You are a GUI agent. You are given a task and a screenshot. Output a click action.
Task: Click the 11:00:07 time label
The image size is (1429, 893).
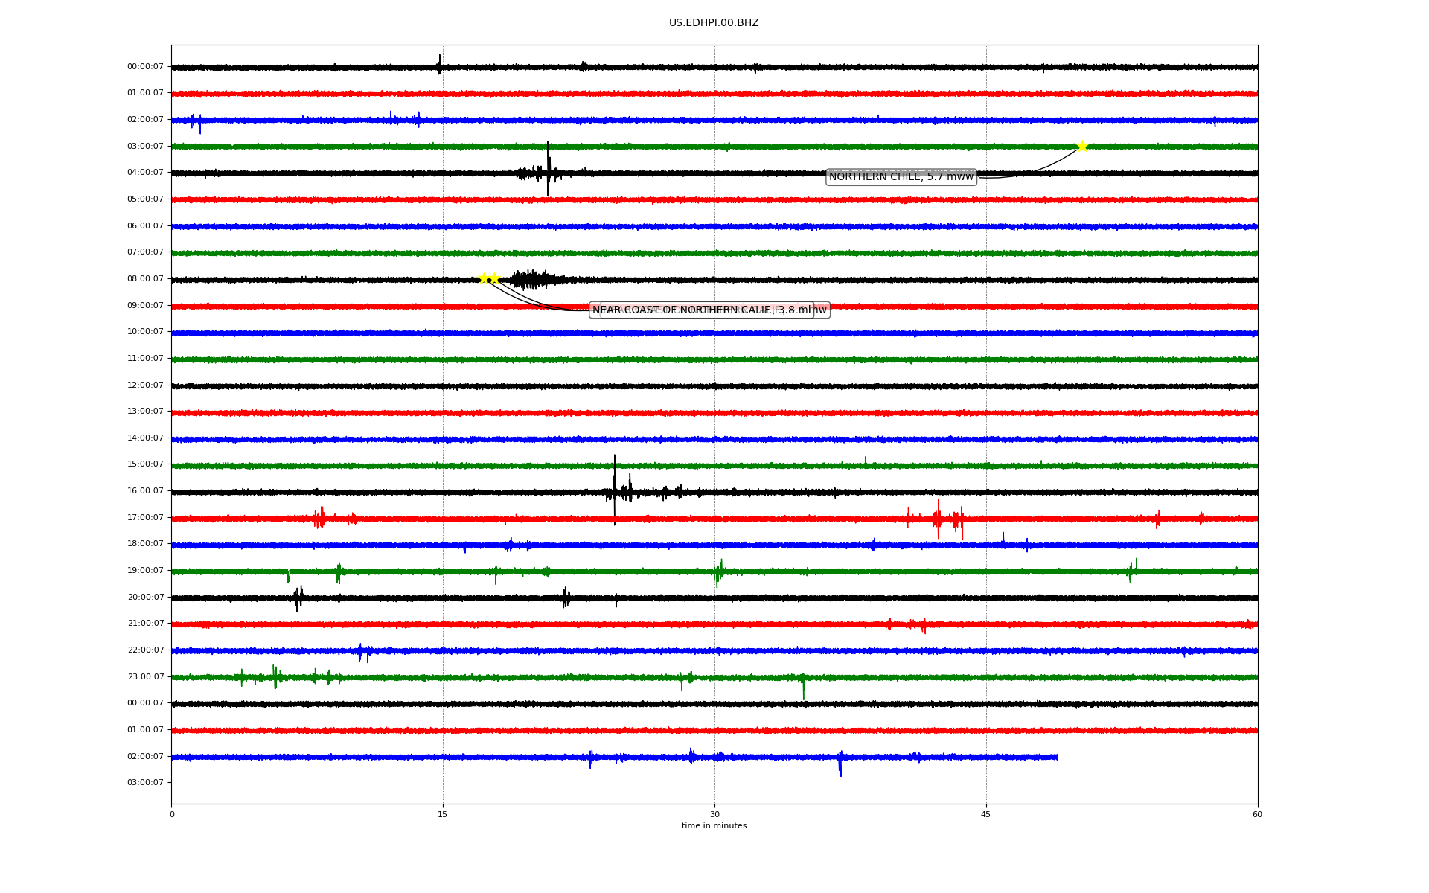point(145,359)
